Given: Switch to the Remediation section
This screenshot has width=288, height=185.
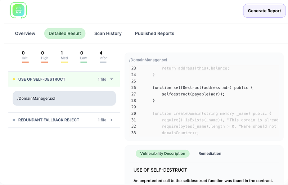Looking at the screenshot, I should [x=210, y=153].
